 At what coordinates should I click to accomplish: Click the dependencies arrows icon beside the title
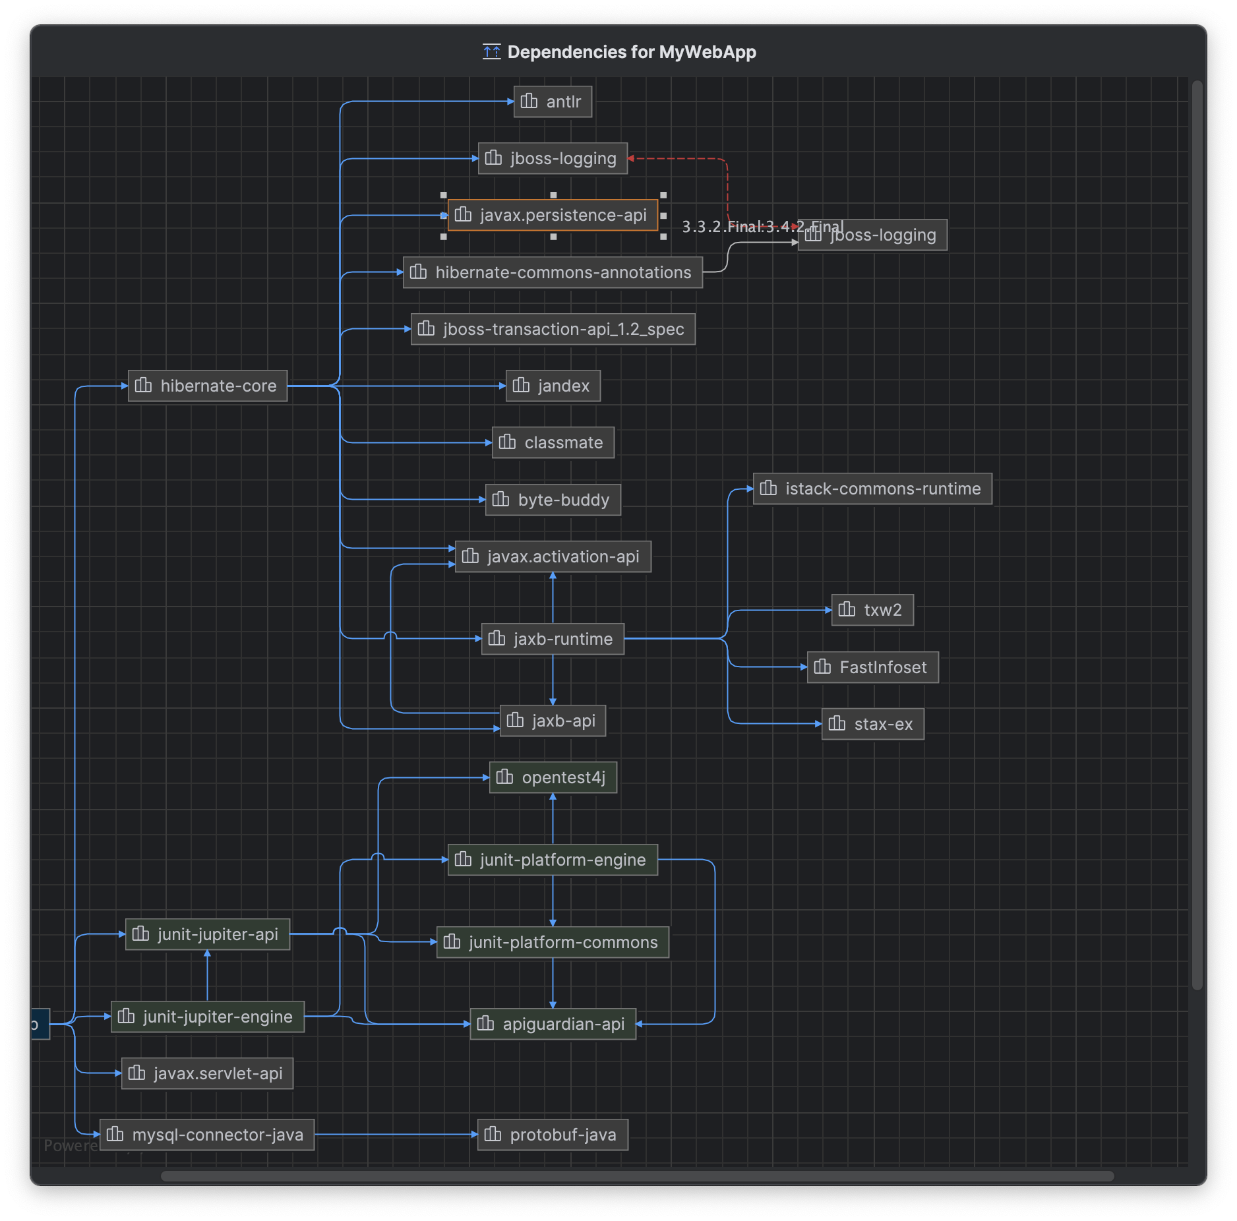[491, 51]
